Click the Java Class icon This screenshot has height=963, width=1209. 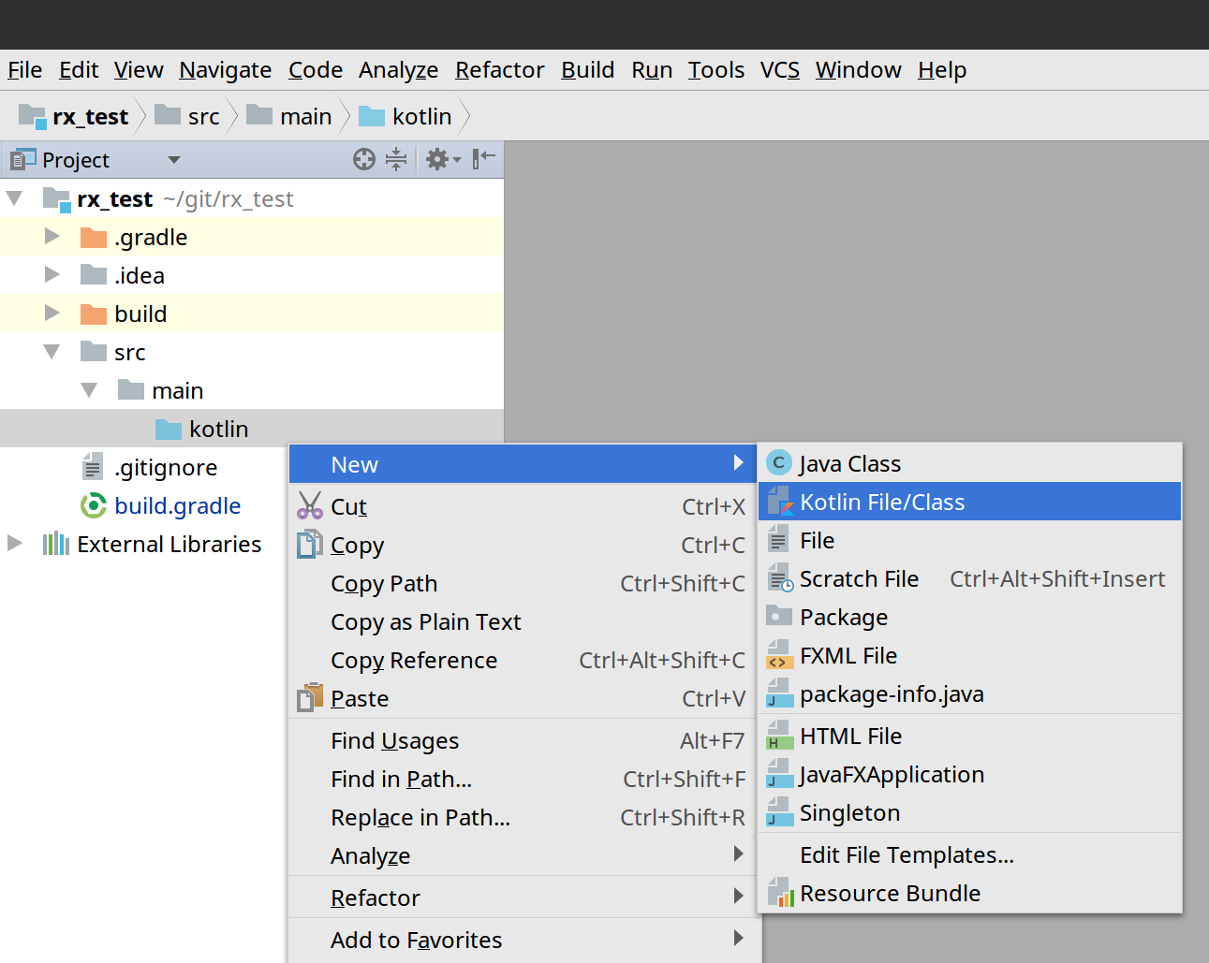point(778,463)
